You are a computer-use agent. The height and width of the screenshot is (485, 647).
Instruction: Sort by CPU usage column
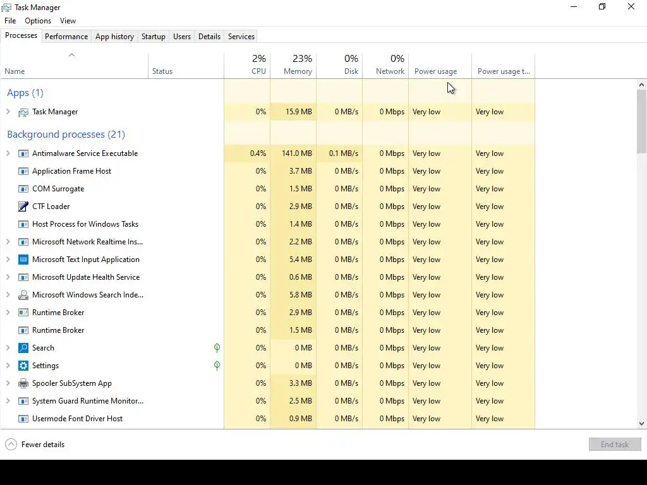tap(247, 65)
